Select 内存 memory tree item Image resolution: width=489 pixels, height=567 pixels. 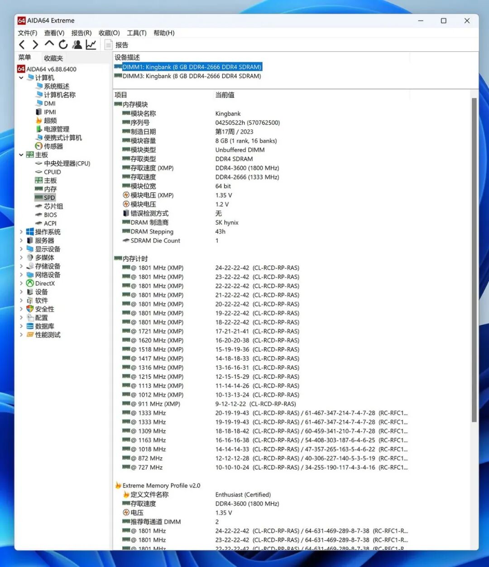point(46,189)
